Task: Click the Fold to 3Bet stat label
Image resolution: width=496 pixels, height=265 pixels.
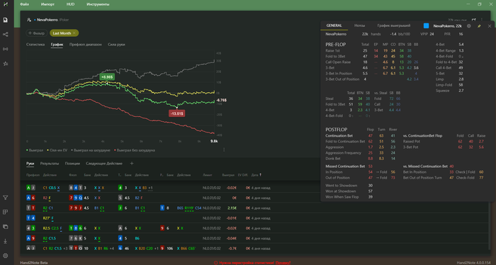Action: 335,56
